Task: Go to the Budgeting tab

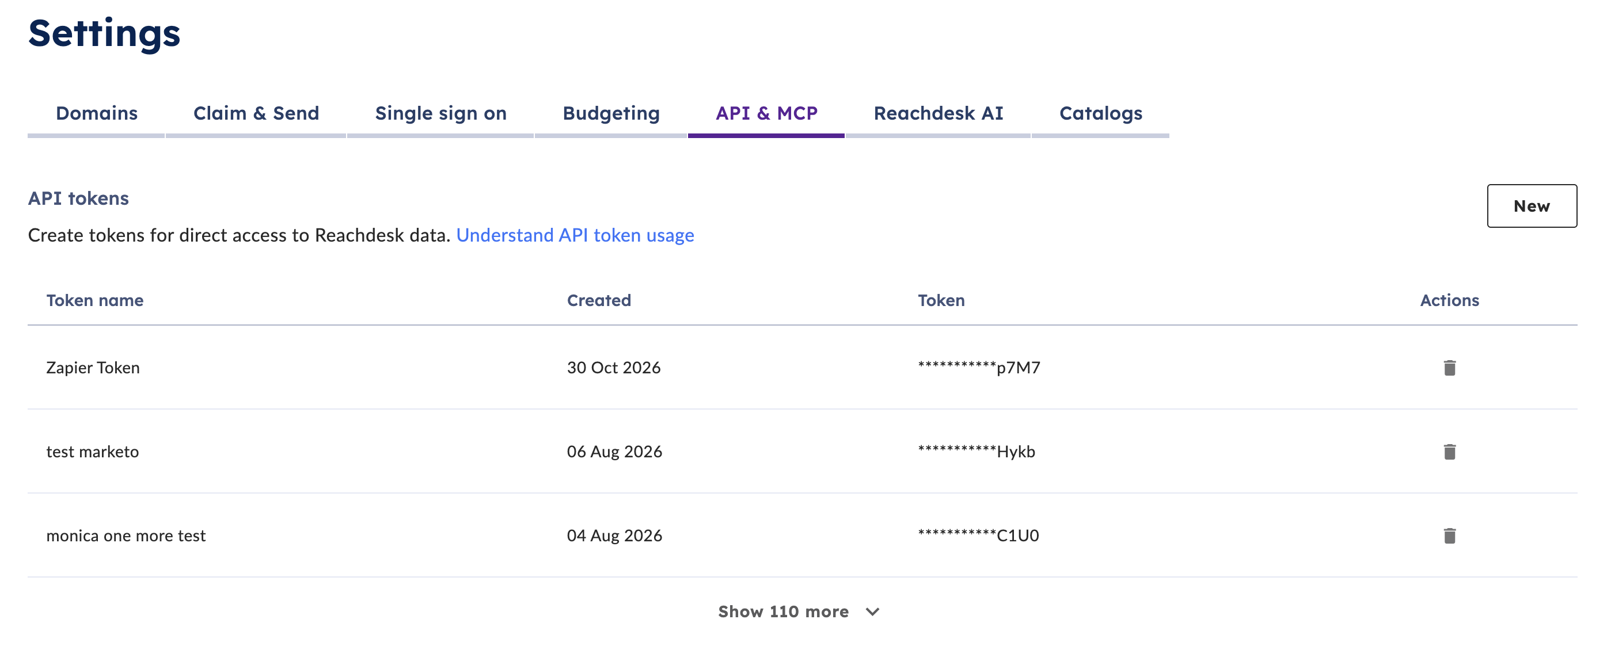Action: click(611, 113)
